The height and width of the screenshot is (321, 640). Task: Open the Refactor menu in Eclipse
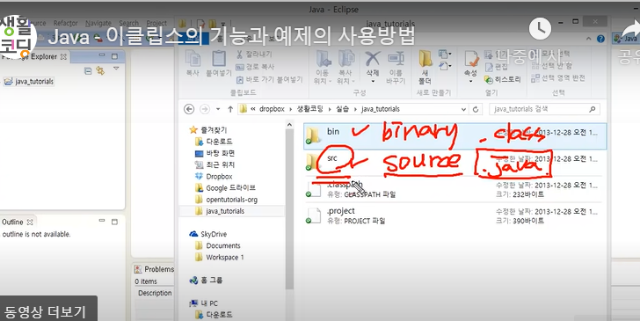point(65,23)
